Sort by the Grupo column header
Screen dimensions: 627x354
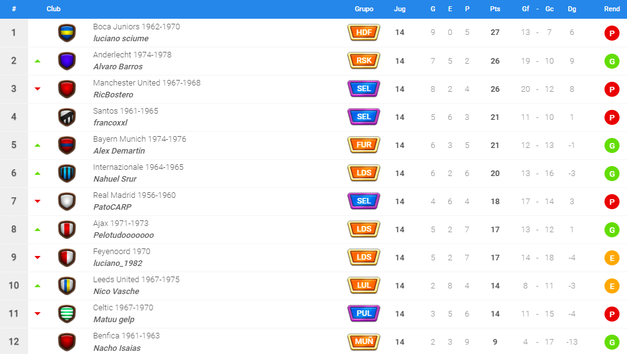click(x=364, y=9)
